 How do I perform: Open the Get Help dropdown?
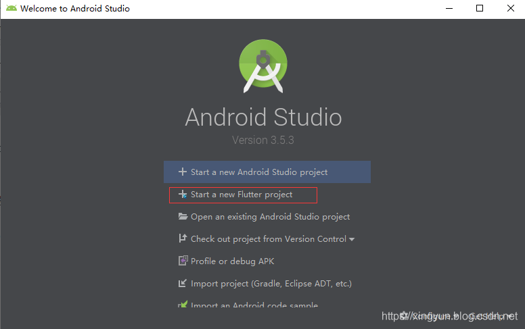click(x=491, y=315)
